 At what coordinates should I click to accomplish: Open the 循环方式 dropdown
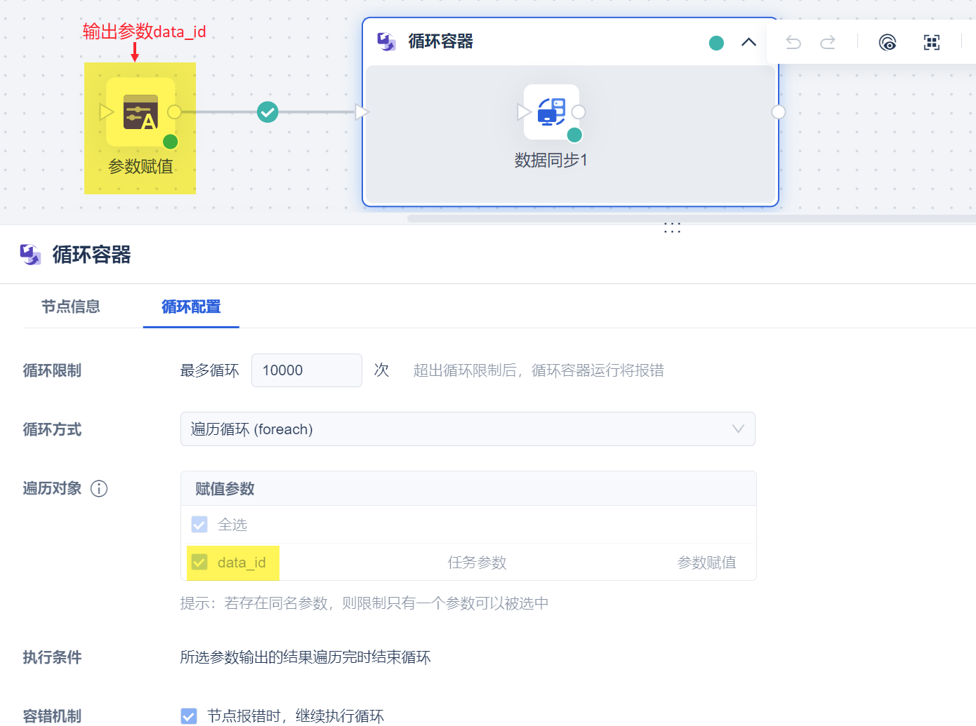pyautogui.click(x=468, y=429)
